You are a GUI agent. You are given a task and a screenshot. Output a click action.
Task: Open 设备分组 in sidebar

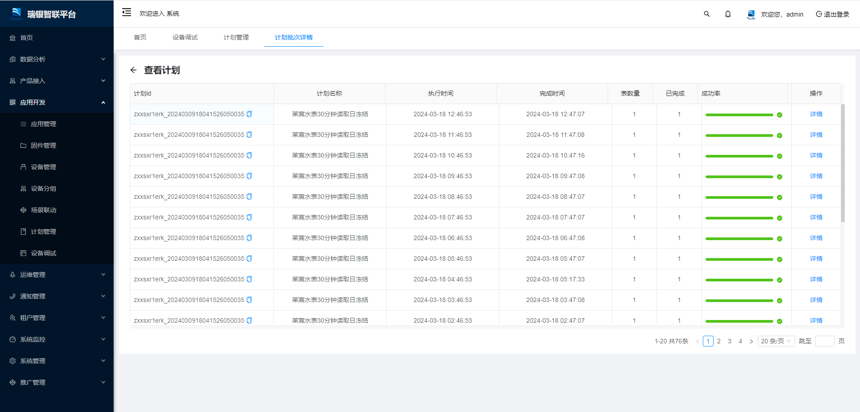pyautogui.click(x=57, y=188)
